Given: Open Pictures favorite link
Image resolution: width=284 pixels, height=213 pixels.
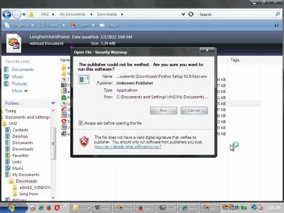Looking at the screenshot, I should click(20, 84).
